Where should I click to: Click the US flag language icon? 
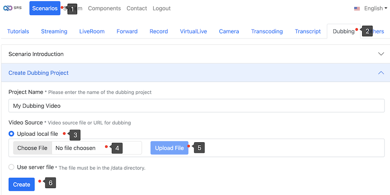357,8
